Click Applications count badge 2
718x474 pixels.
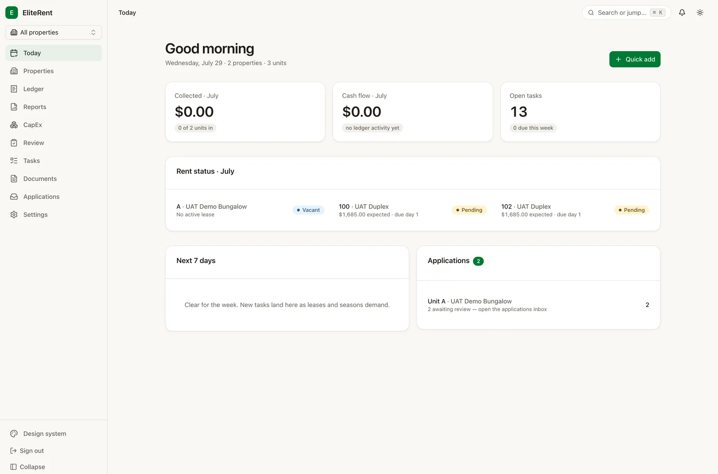478,261
